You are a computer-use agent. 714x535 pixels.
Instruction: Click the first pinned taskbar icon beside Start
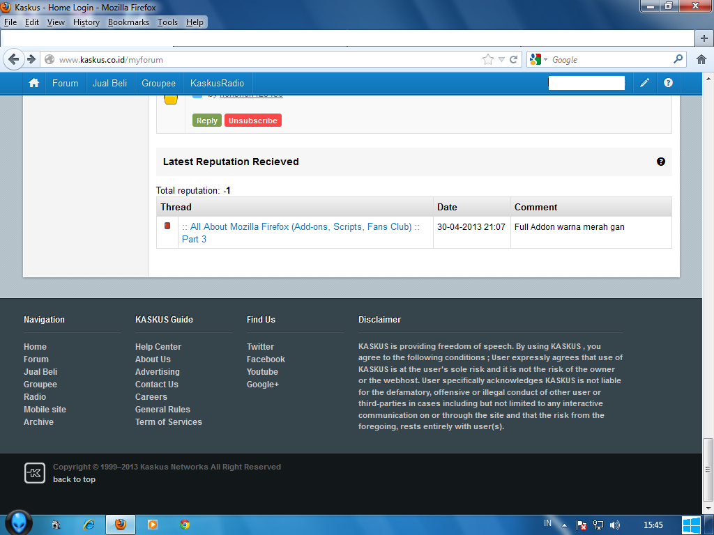click(56, 525)
